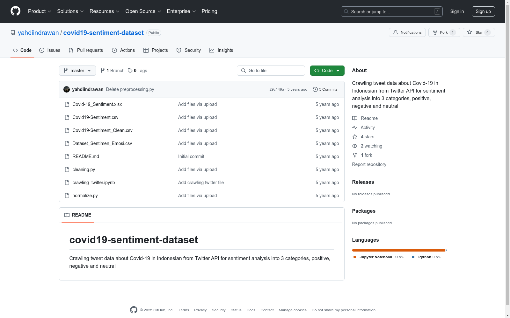This screenshot has width=510, height=318.
Task: Click the tag icon beside 0 Tags
Action: 130,71
